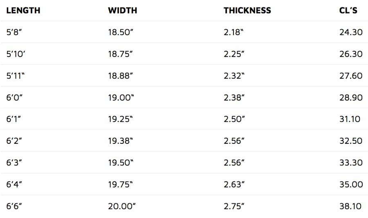Click the 20.00" width value
This screenshot has height=218, width=368.
(x=122, y=206)
